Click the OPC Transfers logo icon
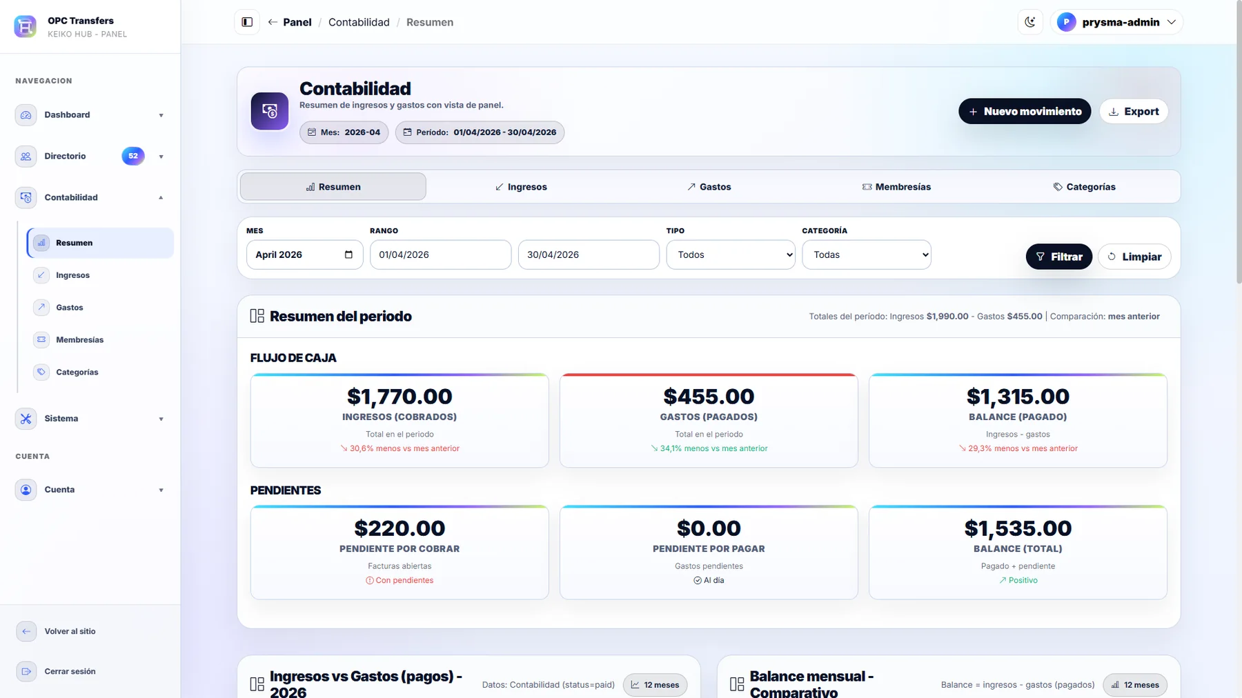1242x698 pixels. click(x=26, y=27)
